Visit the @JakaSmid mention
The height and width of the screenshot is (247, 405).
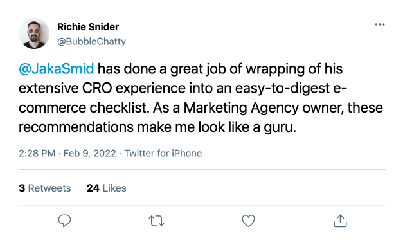[57, 69]
